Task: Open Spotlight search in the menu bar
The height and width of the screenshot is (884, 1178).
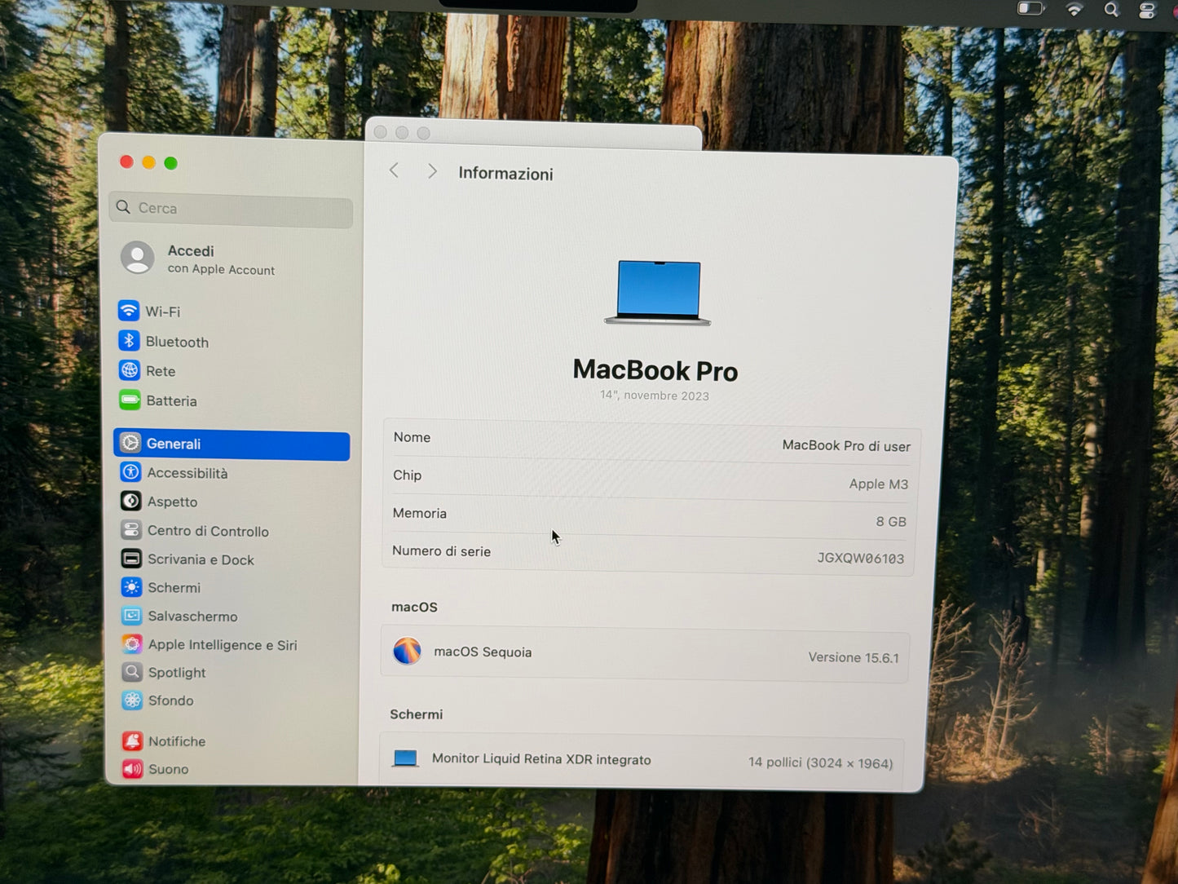Action: pos(1111,10)
